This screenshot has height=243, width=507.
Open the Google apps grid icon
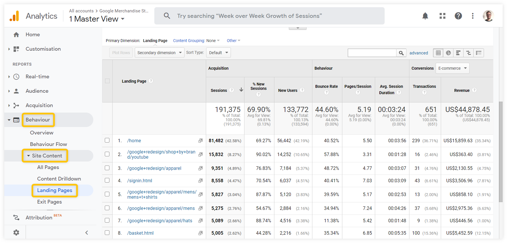pyautogui.click(x=442, y=16)
